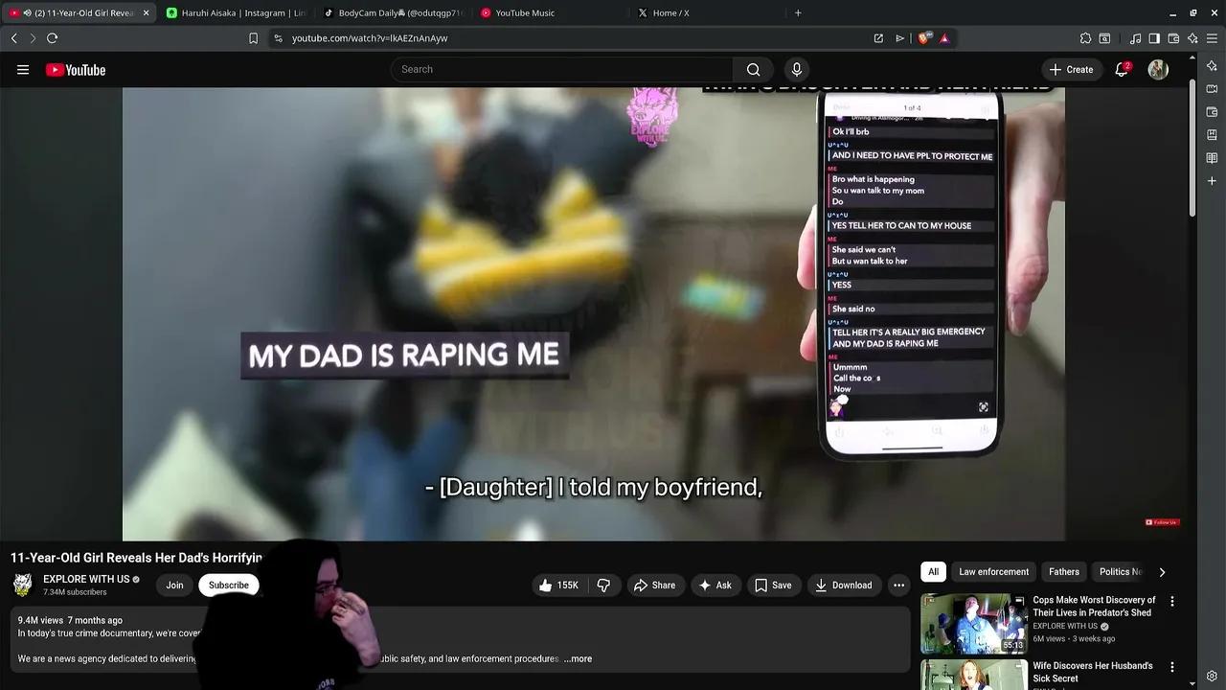Image resolution: width=1226 pixels, height=690 pixels.
Task: Open the media control music note icon
Action: (1135, 38)
